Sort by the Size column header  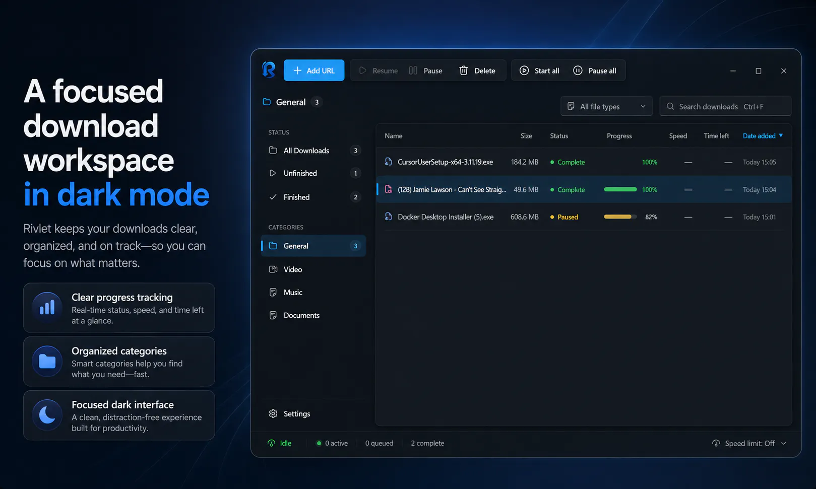coord(526,136)
